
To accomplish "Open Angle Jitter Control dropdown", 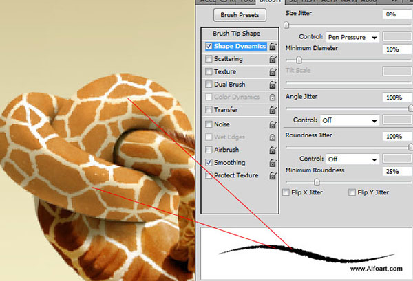I will (350, 120).
